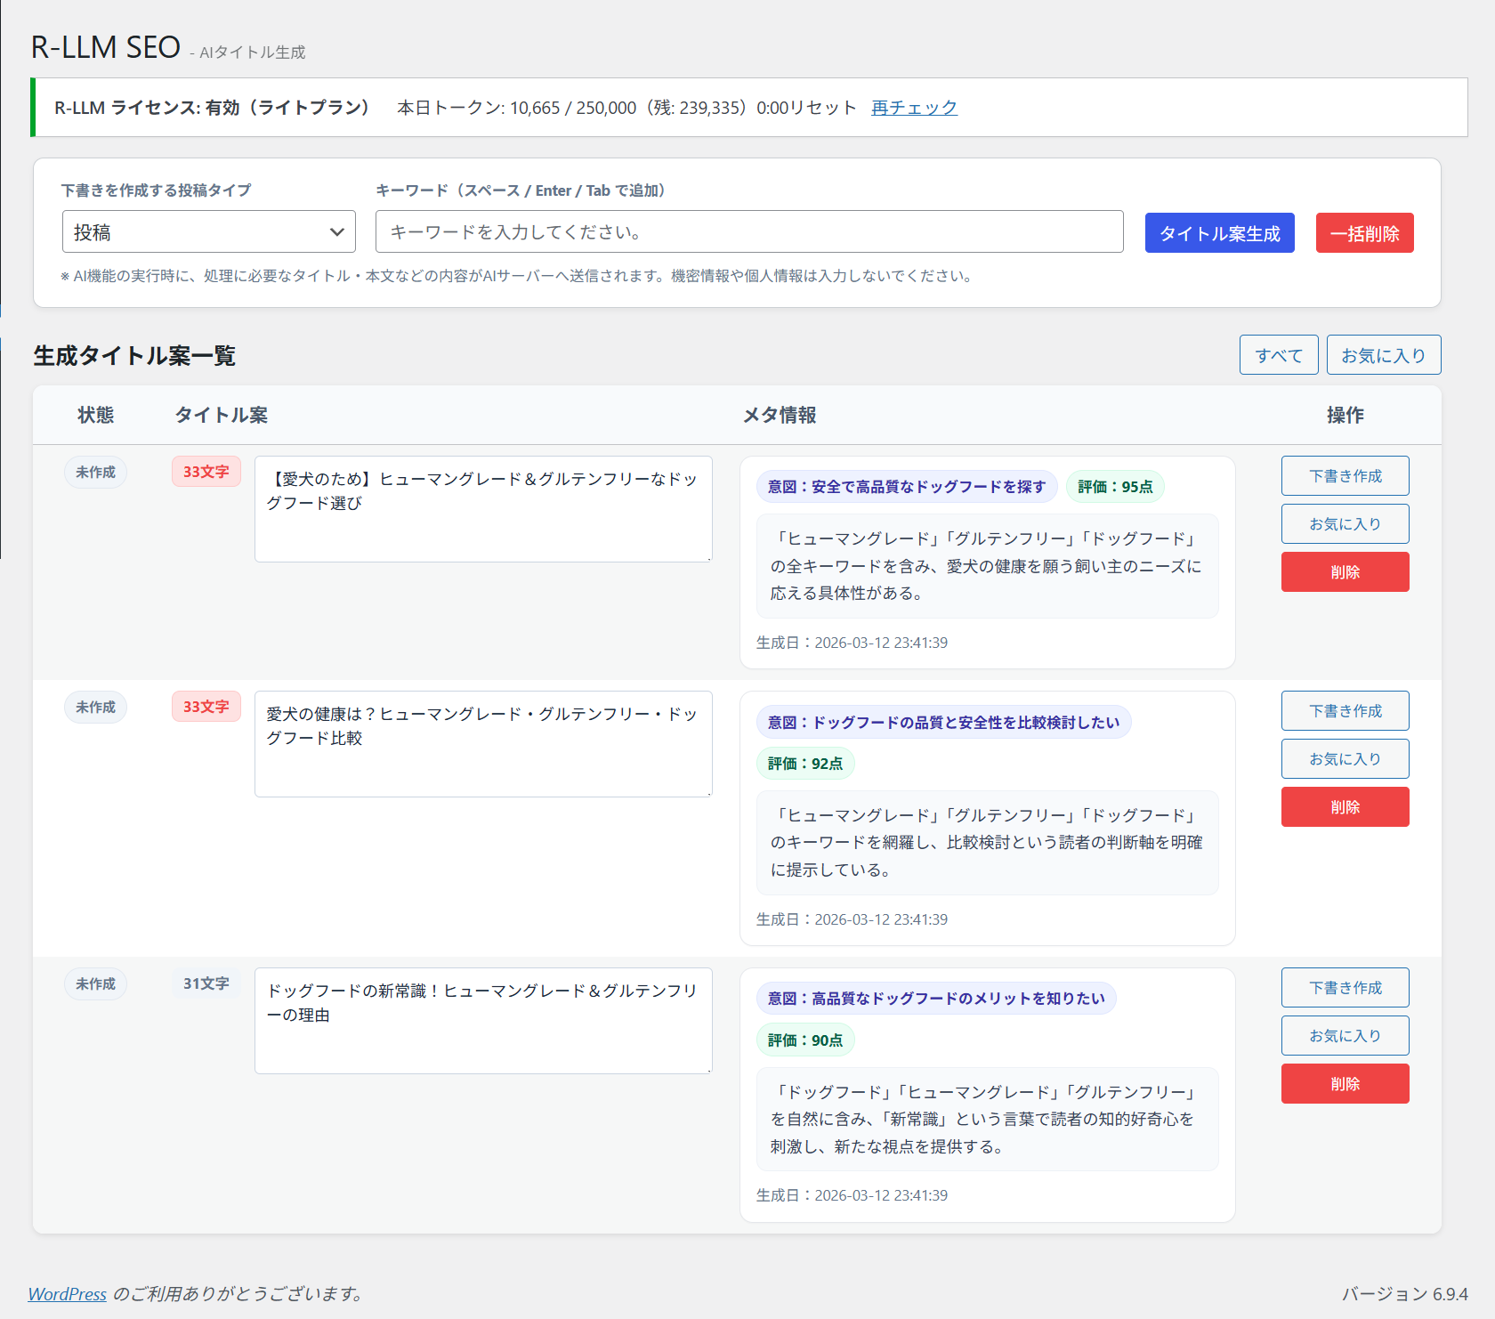The image size is (1495, 1319).
Task: Edit the 愛犬の健康は？ title text area
Action: (x=483, y=744)
